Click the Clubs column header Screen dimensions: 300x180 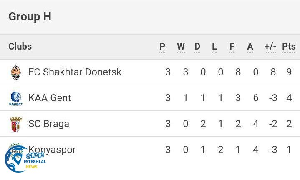click(20, 46)
